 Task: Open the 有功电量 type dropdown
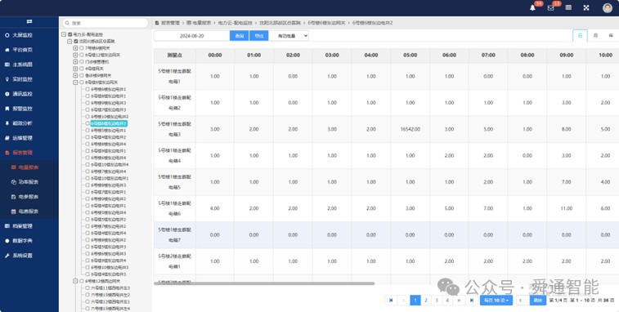pyautogui.click(x=289, y=36)
